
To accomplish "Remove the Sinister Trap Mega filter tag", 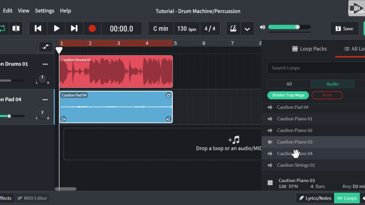I will (288, 95).
